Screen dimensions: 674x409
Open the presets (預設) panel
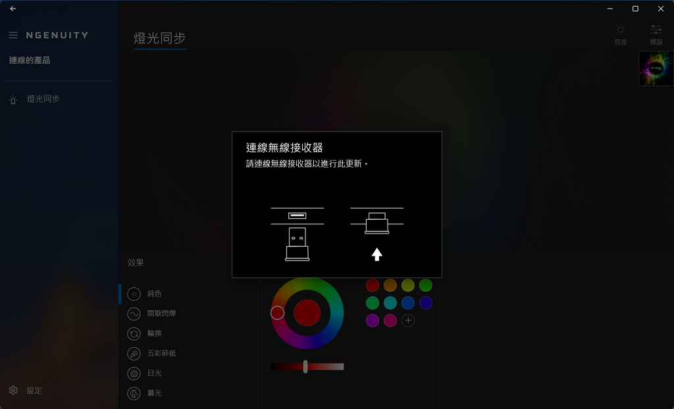pos(656,35)
